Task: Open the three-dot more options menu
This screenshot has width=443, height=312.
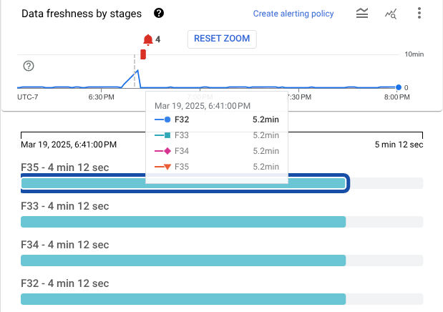Action: (419, 14)
